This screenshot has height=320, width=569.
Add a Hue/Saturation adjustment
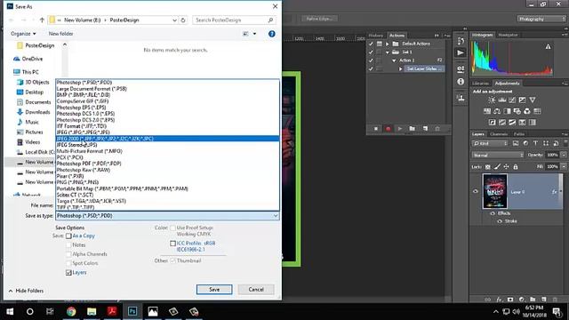pyautogui.click(x=487, y=111)
